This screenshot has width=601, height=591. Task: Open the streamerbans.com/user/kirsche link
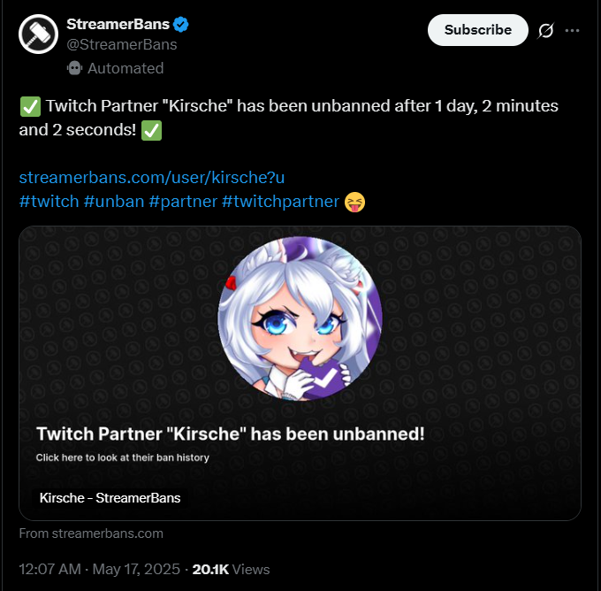[x=151, y=177]
